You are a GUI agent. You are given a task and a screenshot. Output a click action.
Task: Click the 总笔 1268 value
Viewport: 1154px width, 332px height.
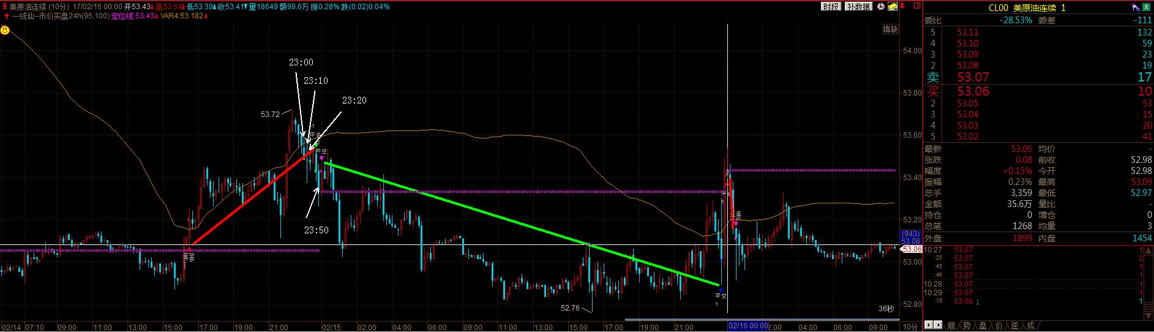1022,226
